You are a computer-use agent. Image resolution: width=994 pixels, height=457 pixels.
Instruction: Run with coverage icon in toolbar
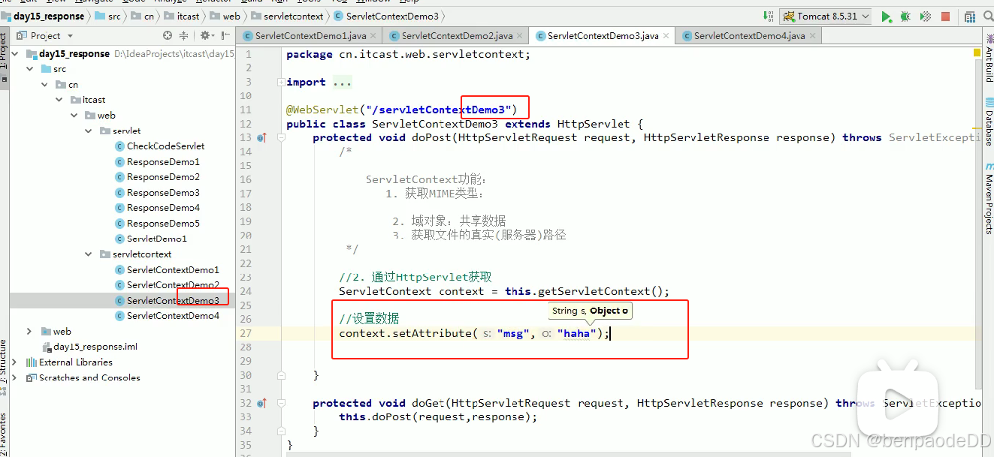(925, 16)
